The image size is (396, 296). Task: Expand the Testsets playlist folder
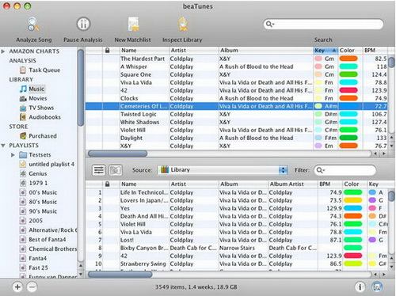tap(13, 155)
